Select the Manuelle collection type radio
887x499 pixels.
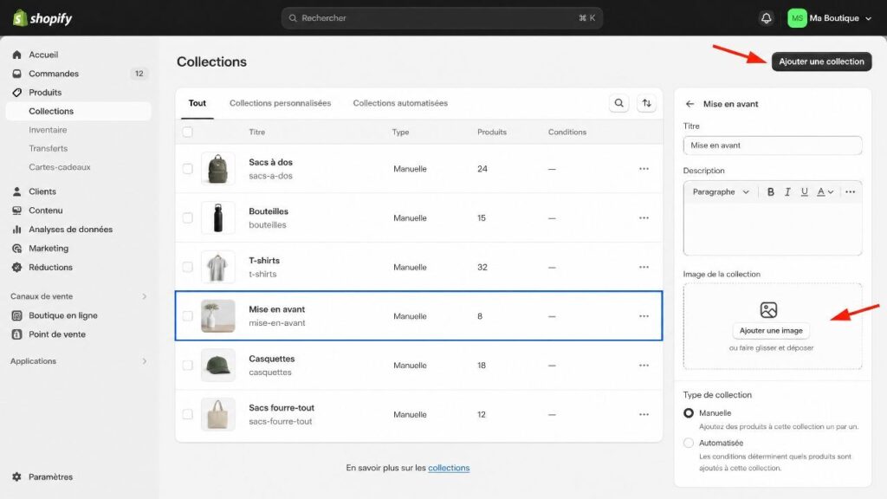(x=689, y=413)
